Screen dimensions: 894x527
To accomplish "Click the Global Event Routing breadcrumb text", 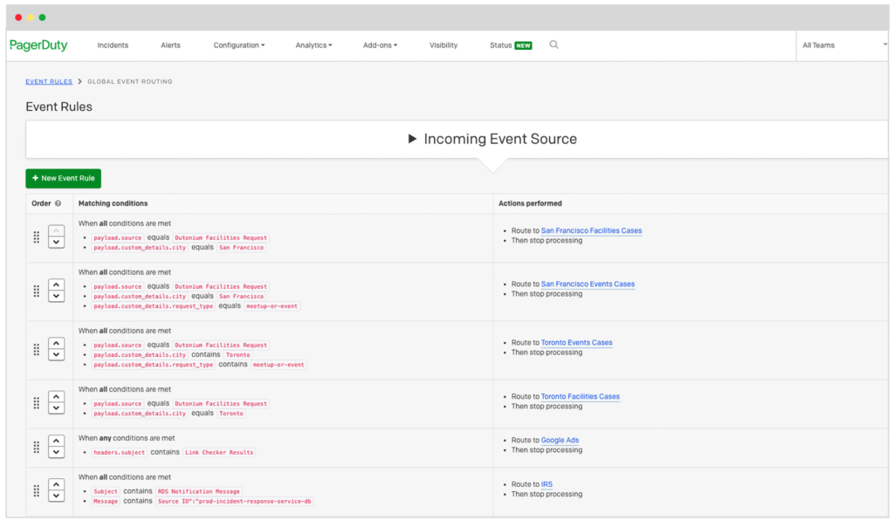I will [130, 81].
